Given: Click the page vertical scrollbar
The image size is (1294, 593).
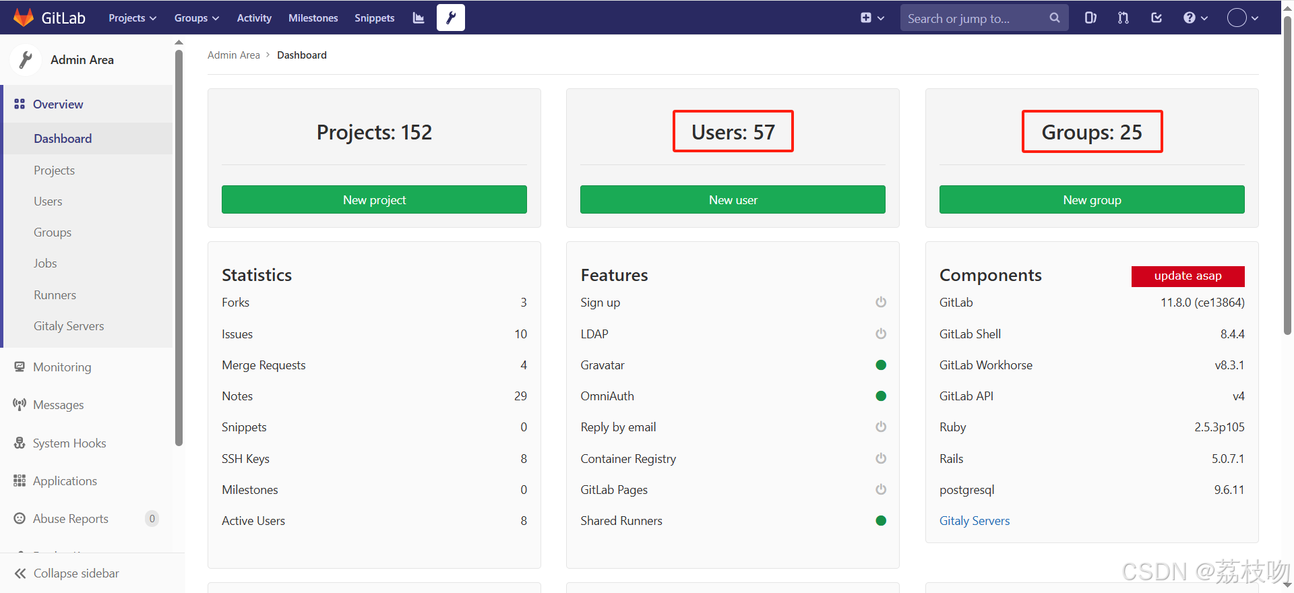Looking at the screenshot, I should point(1287,175).
